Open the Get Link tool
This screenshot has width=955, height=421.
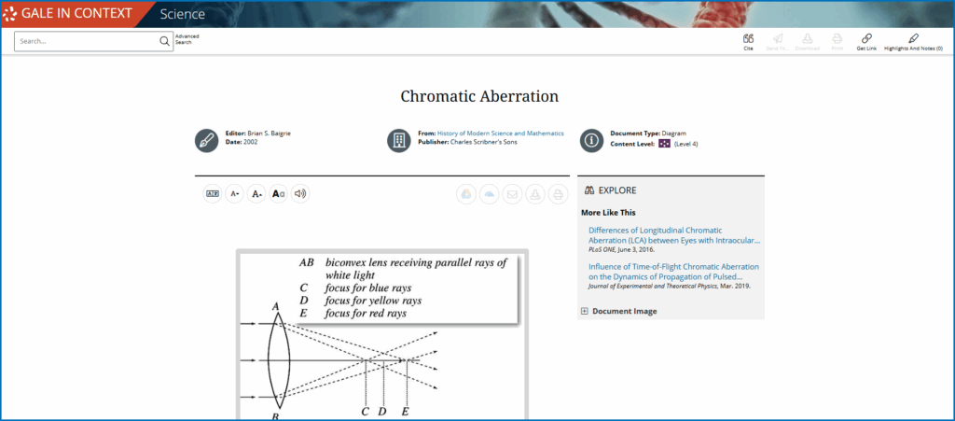(866, 39)
